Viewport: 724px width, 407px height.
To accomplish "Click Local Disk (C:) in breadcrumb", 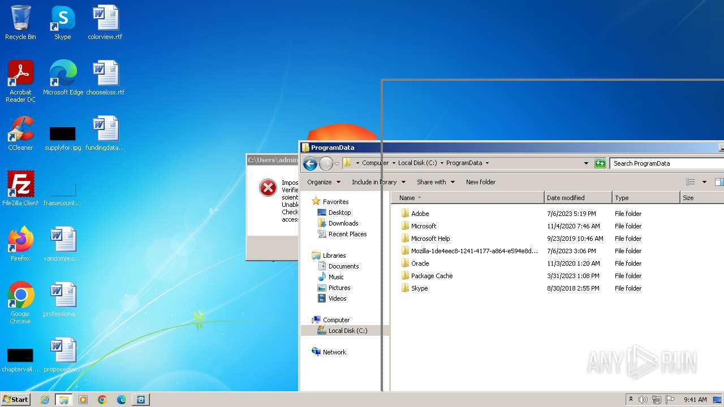I will 417,163.
